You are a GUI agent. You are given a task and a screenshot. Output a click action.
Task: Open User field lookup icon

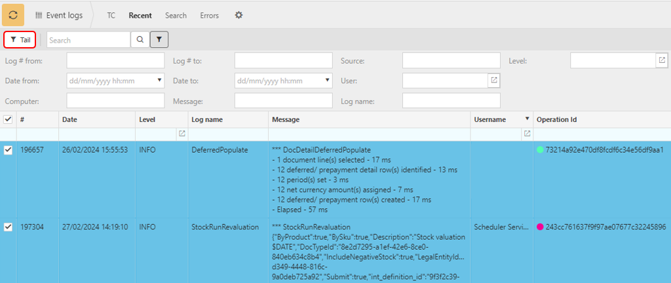tap(493, 80)
